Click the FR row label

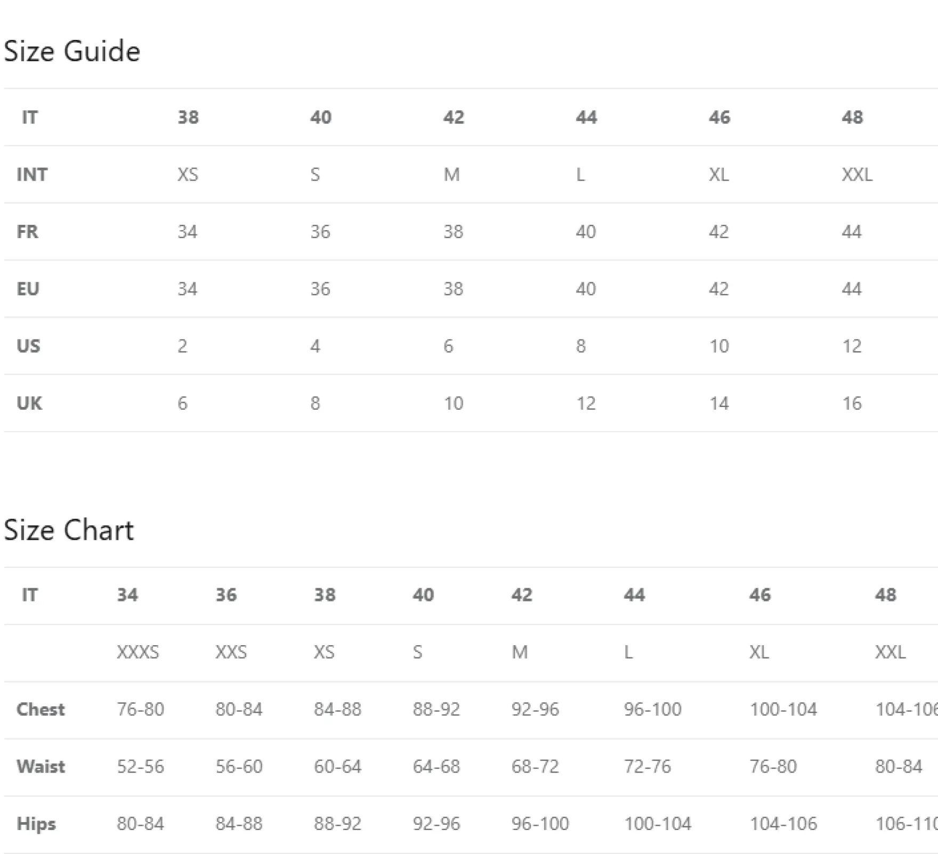pyautogui.click(x=28, y=232)
